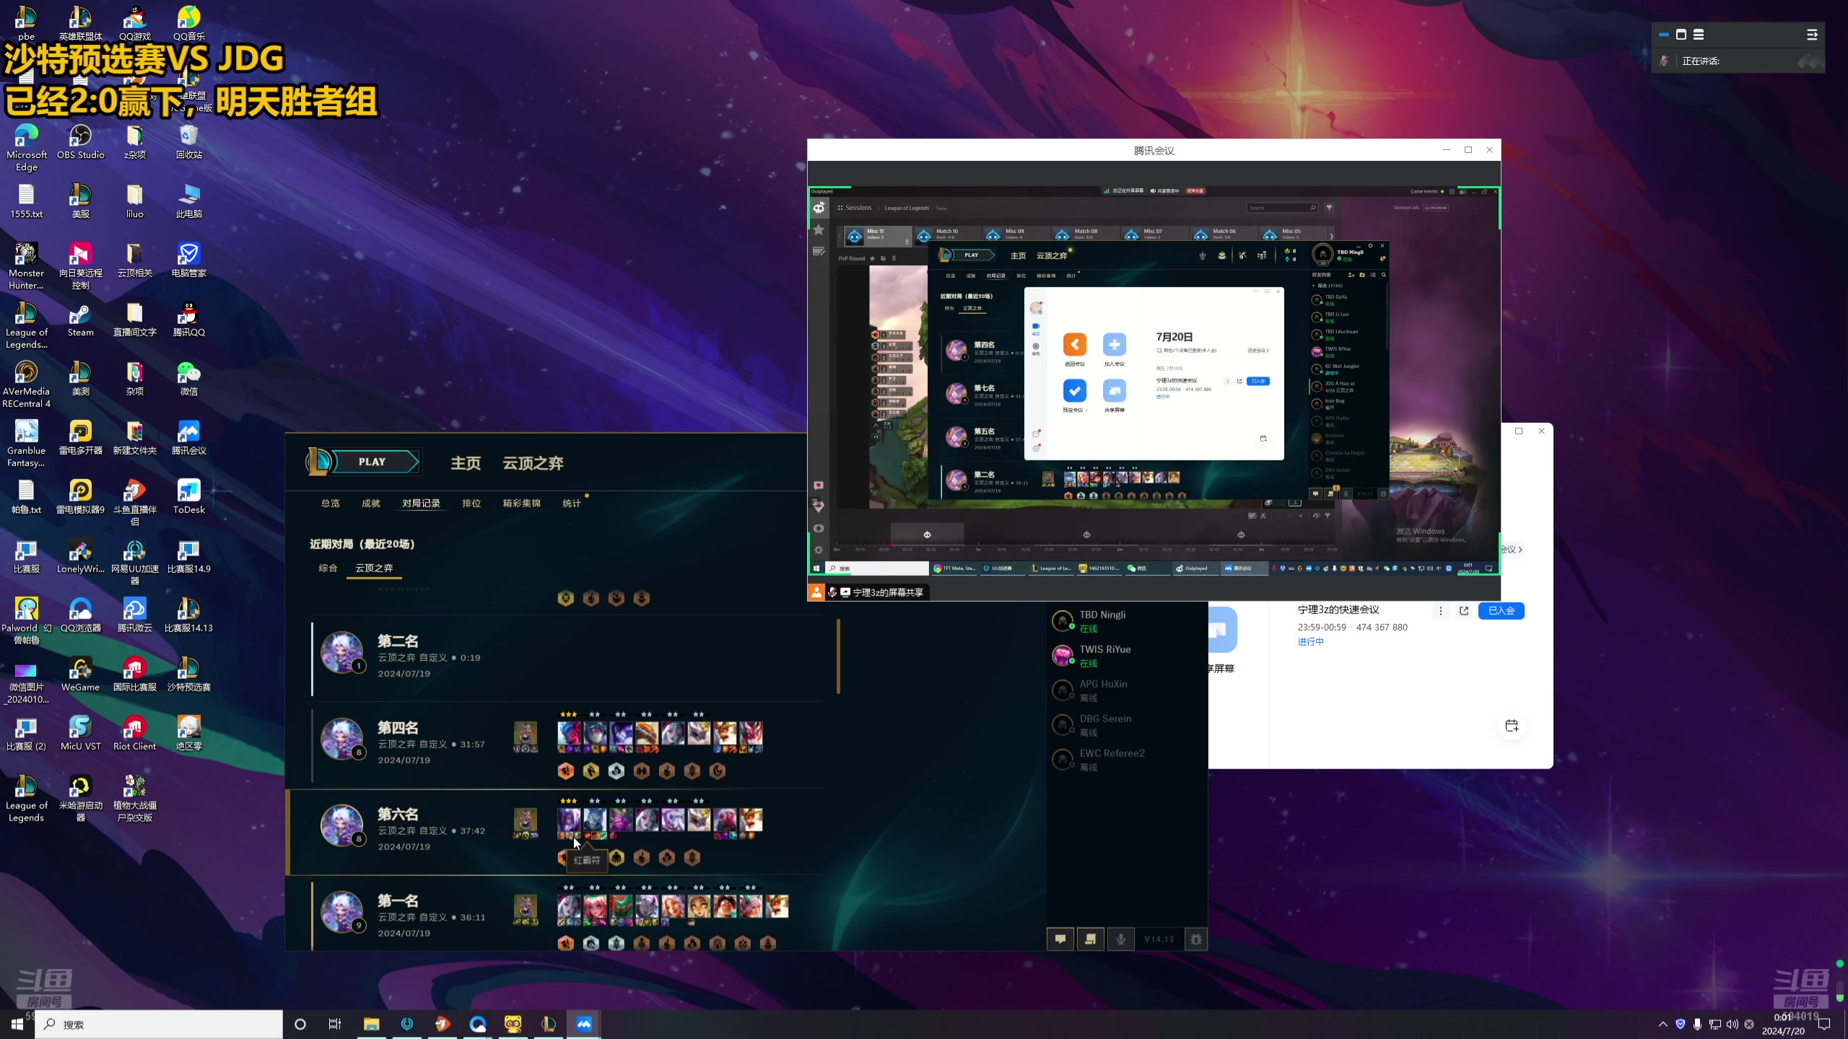Switch to the 总览 profile tab

(x=330, y=503)
